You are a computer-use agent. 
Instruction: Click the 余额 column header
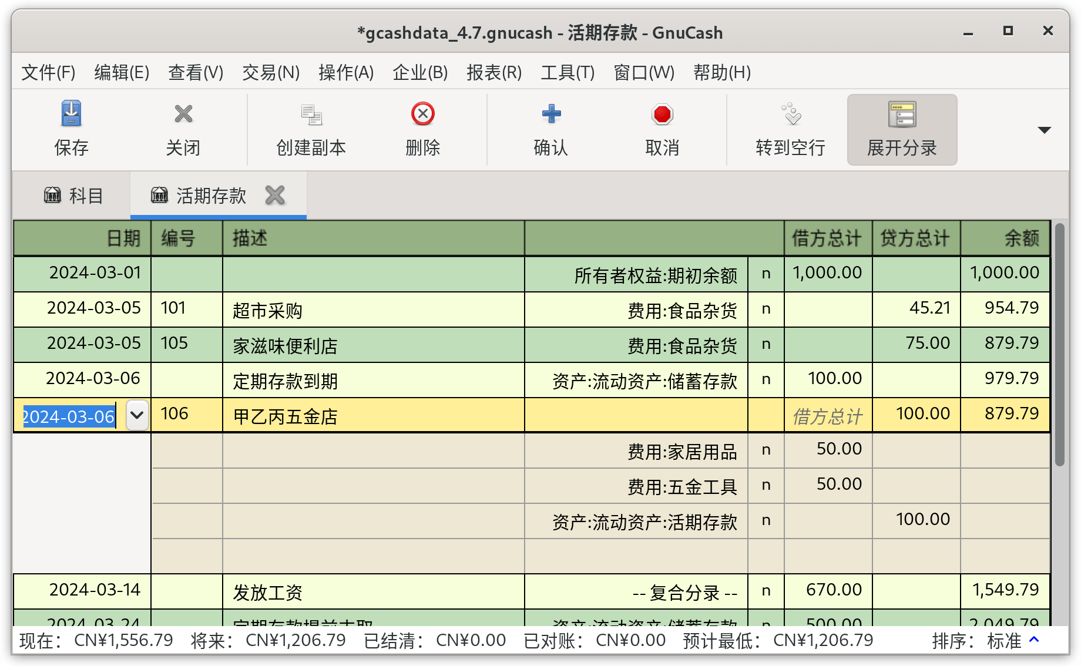(1005, 238)
